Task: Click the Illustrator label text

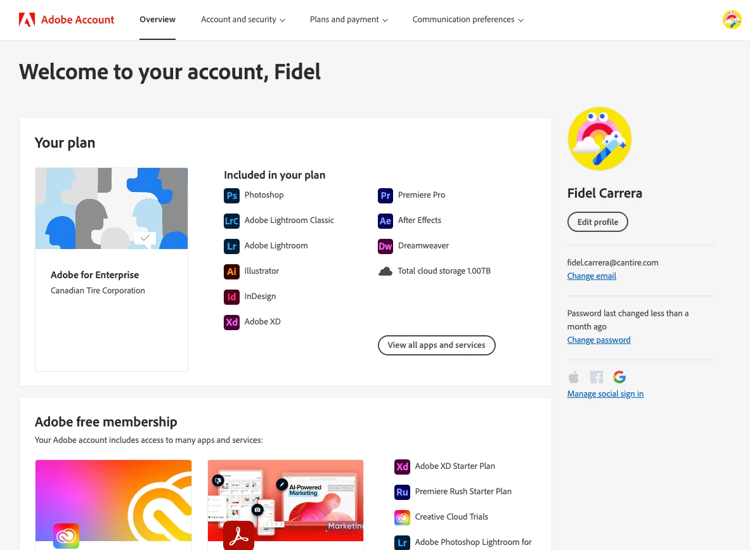Action: pos(262,271)
